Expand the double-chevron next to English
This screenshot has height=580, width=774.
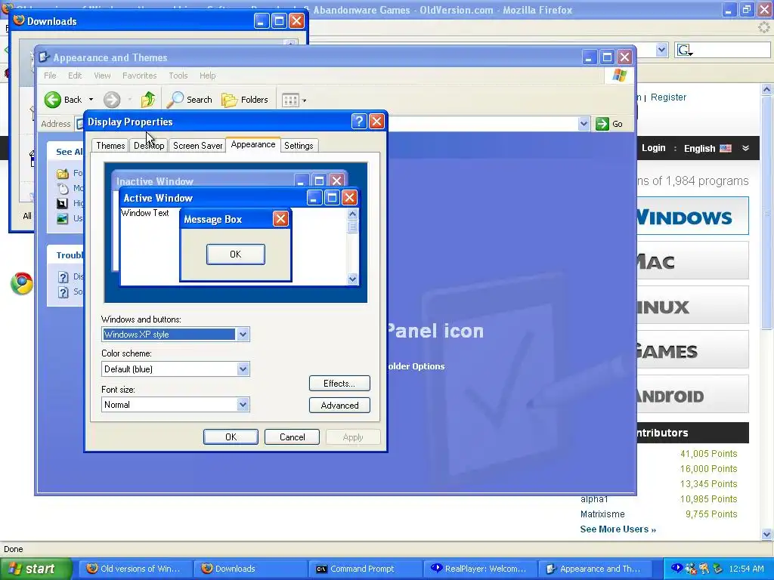click(x=745, y=148)
